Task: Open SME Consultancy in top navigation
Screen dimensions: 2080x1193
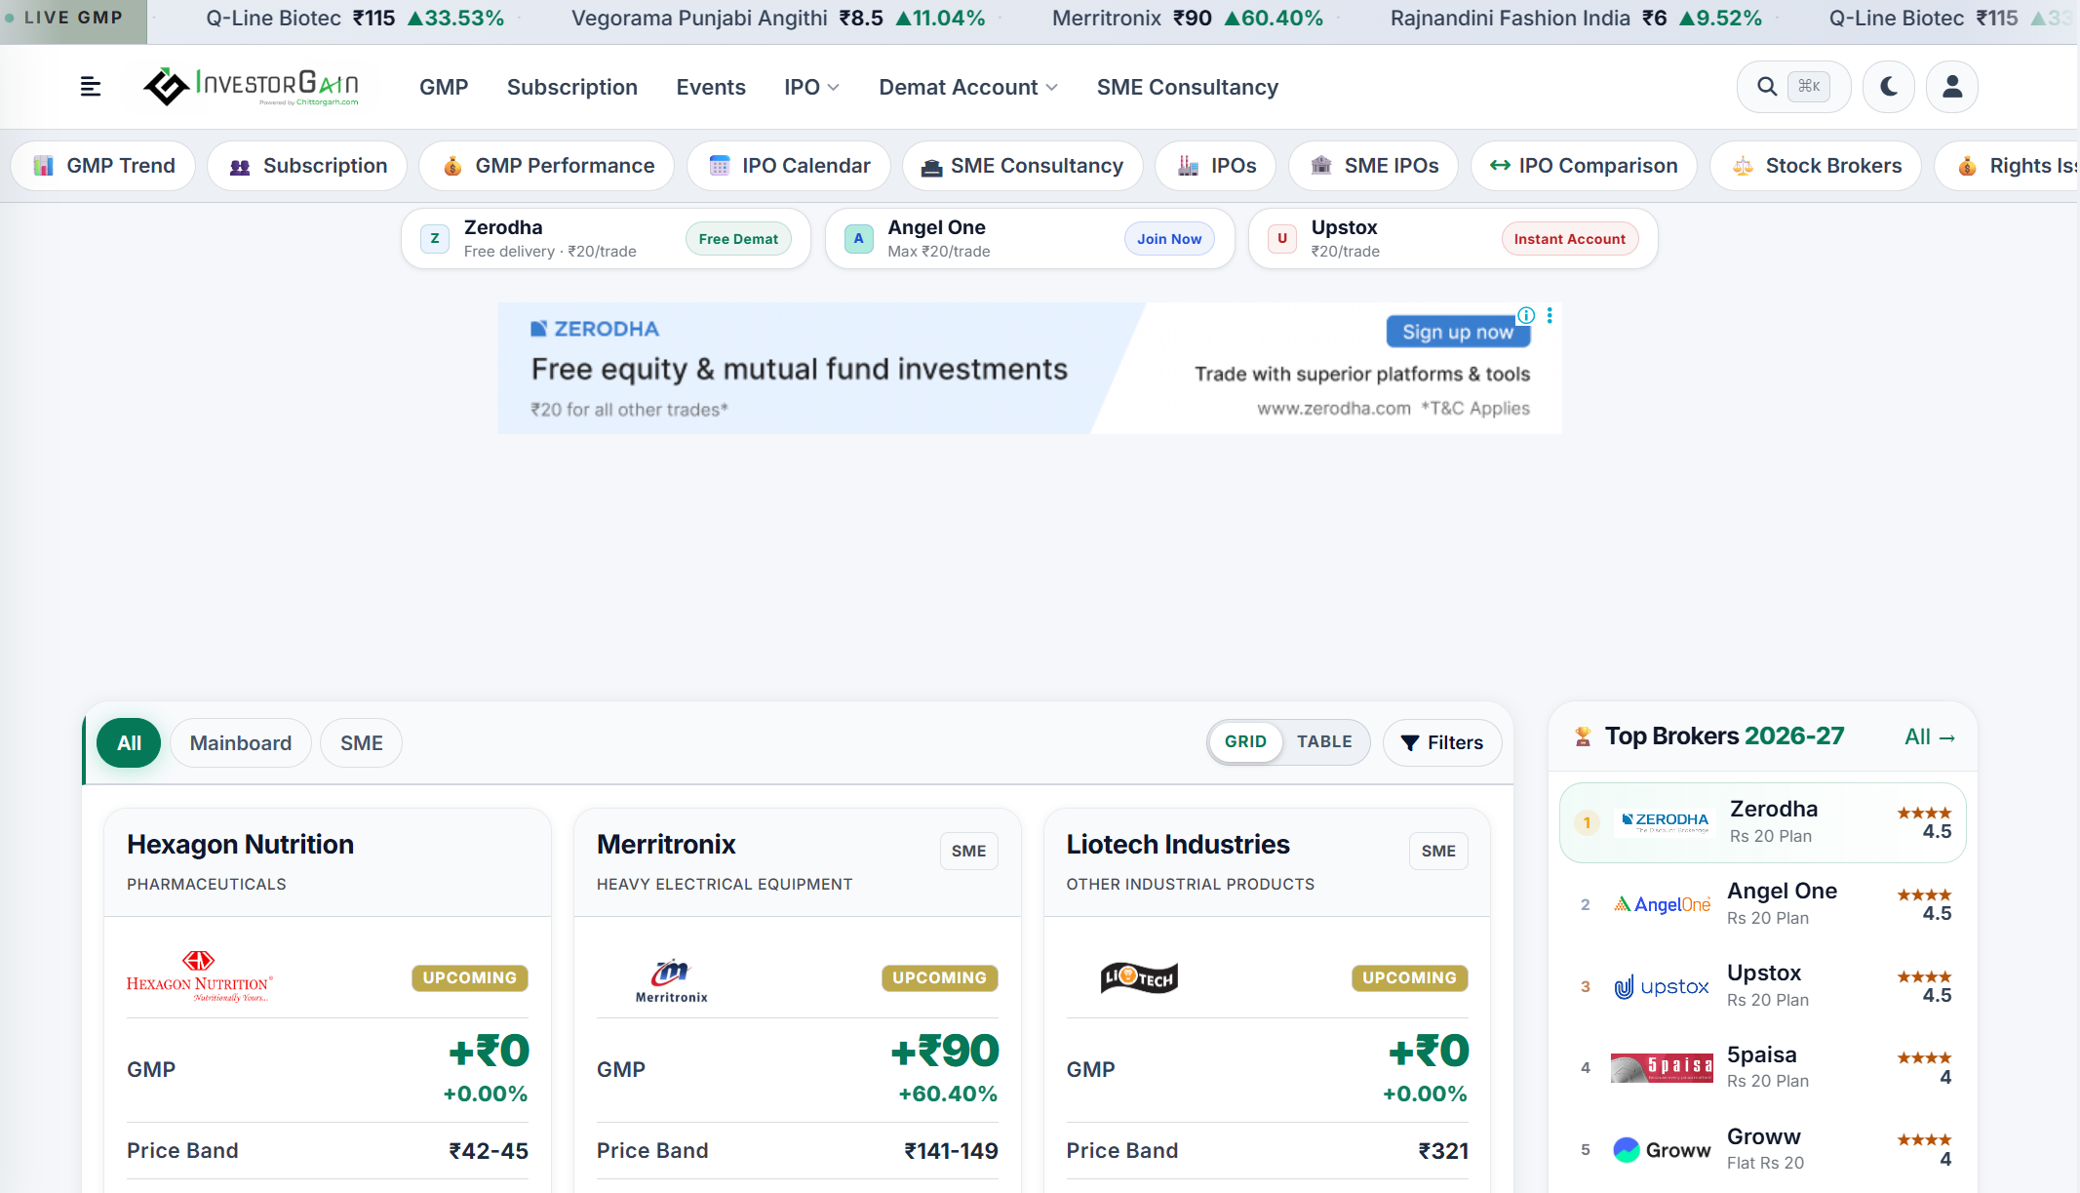Action: click(1187, 87)
